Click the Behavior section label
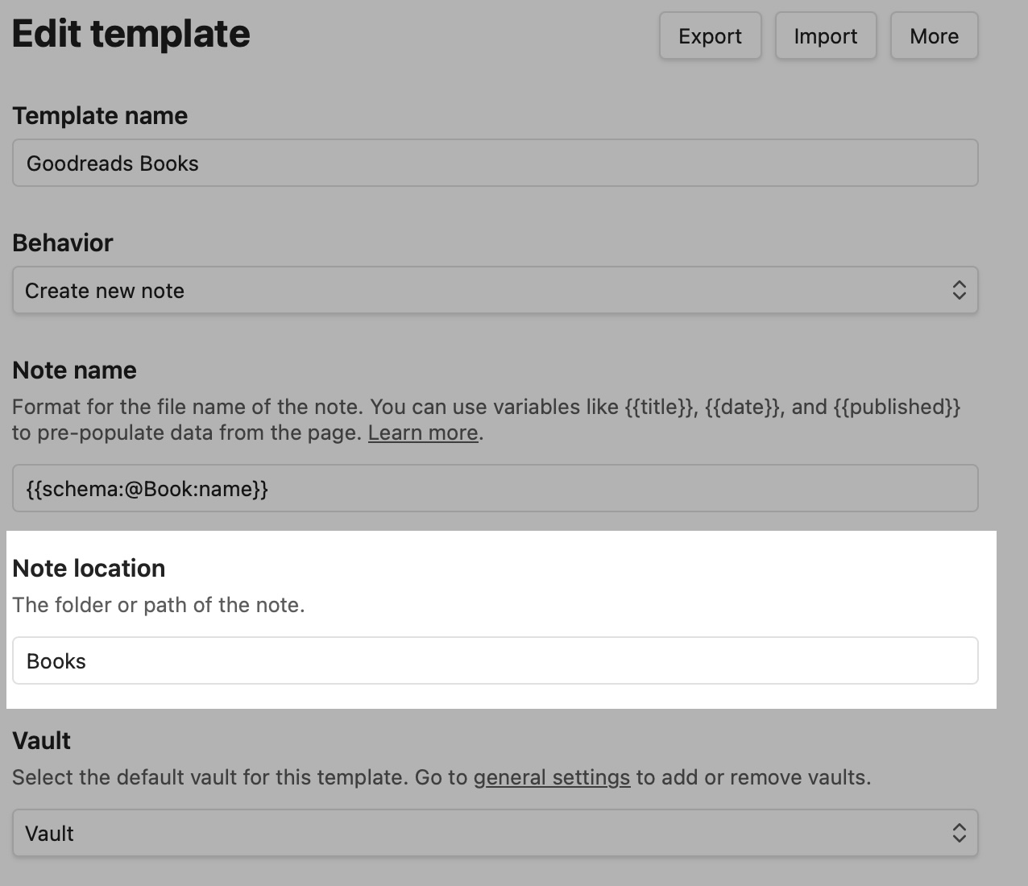1028x886 pixels. tap(63, 243)
